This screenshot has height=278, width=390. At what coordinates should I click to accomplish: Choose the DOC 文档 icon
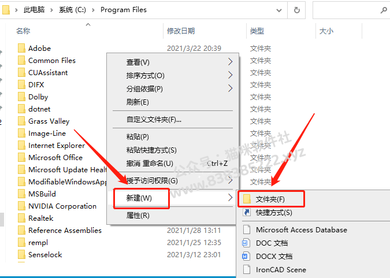(x=246, y=243)
